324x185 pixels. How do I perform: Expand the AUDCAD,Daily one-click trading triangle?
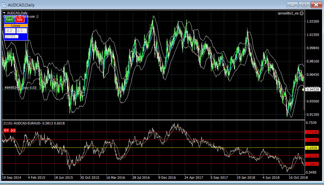(x=4, y=13)
